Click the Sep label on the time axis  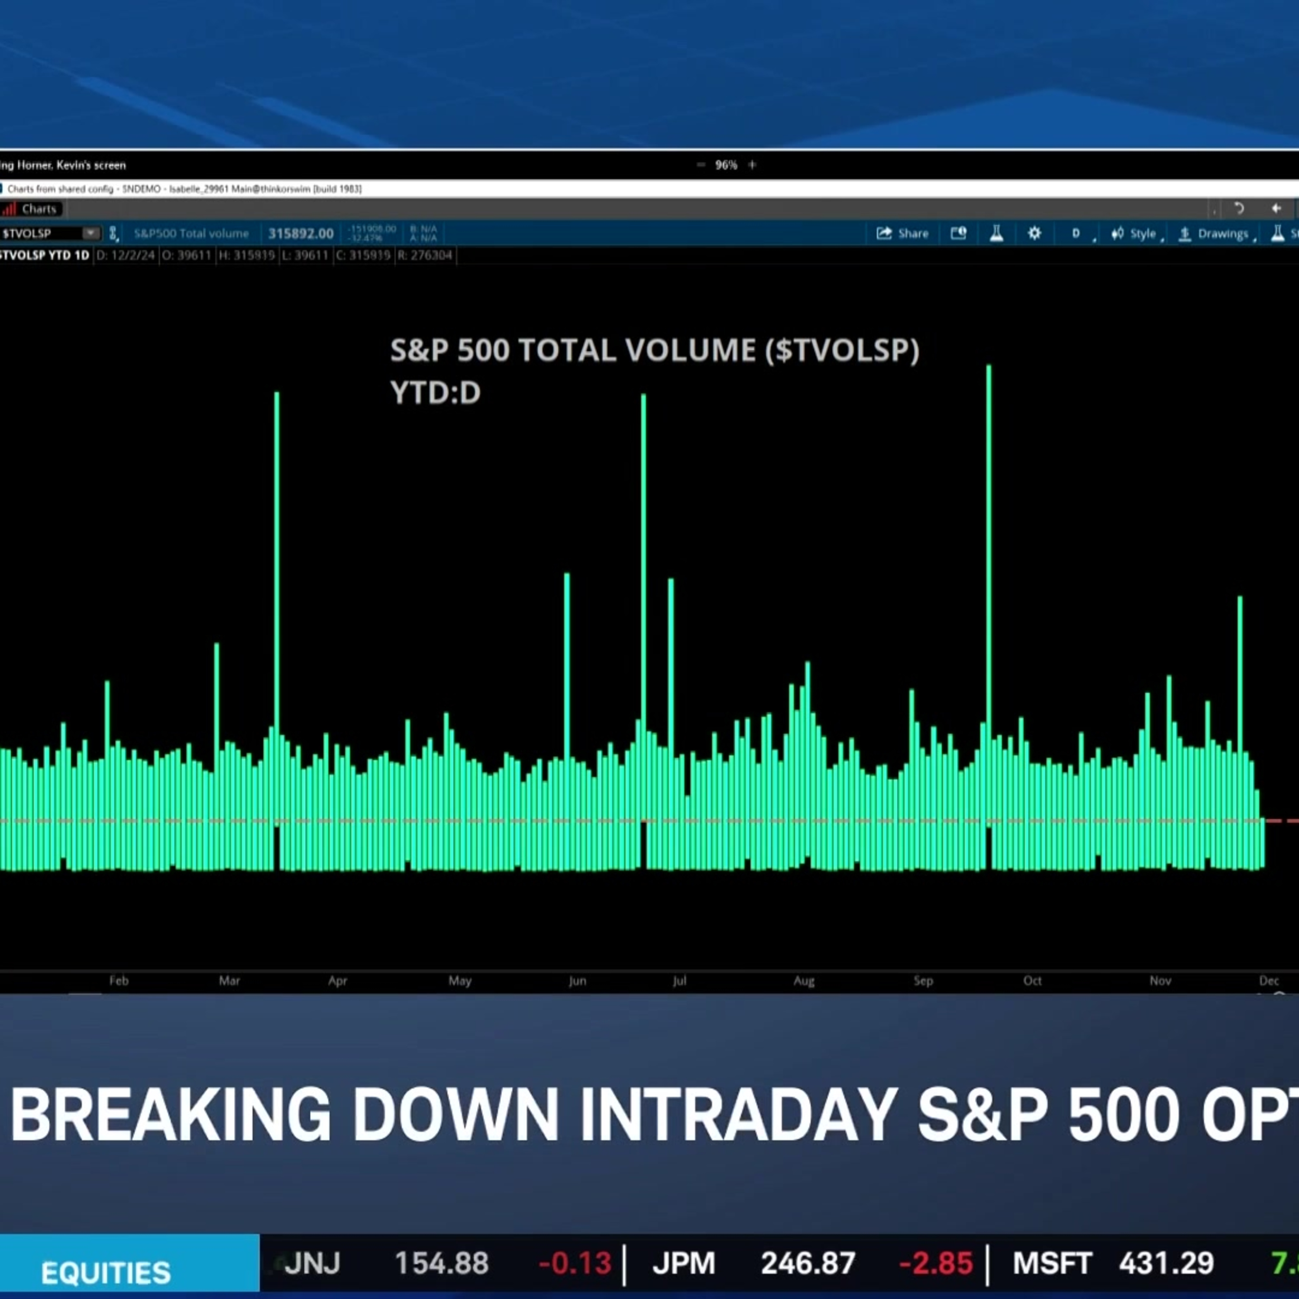923,980
